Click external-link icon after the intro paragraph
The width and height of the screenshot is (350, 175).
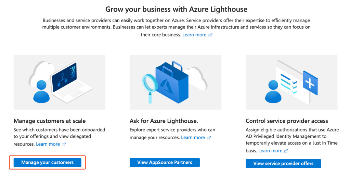[210, 35]
